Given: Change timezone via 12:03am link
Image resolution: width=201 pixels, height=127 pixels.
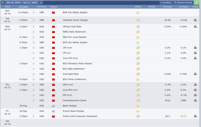Looking at the screenshot, I should coord(23,7).
